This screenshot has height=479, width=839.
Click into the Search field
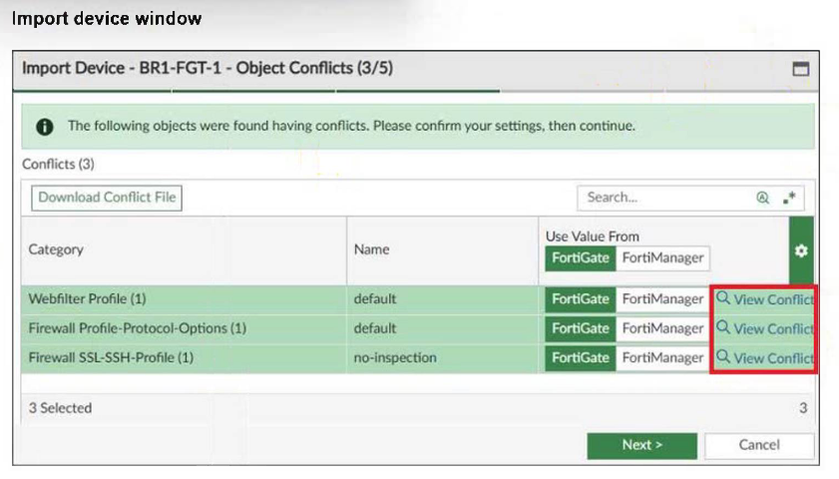click(x=663, y=198)
